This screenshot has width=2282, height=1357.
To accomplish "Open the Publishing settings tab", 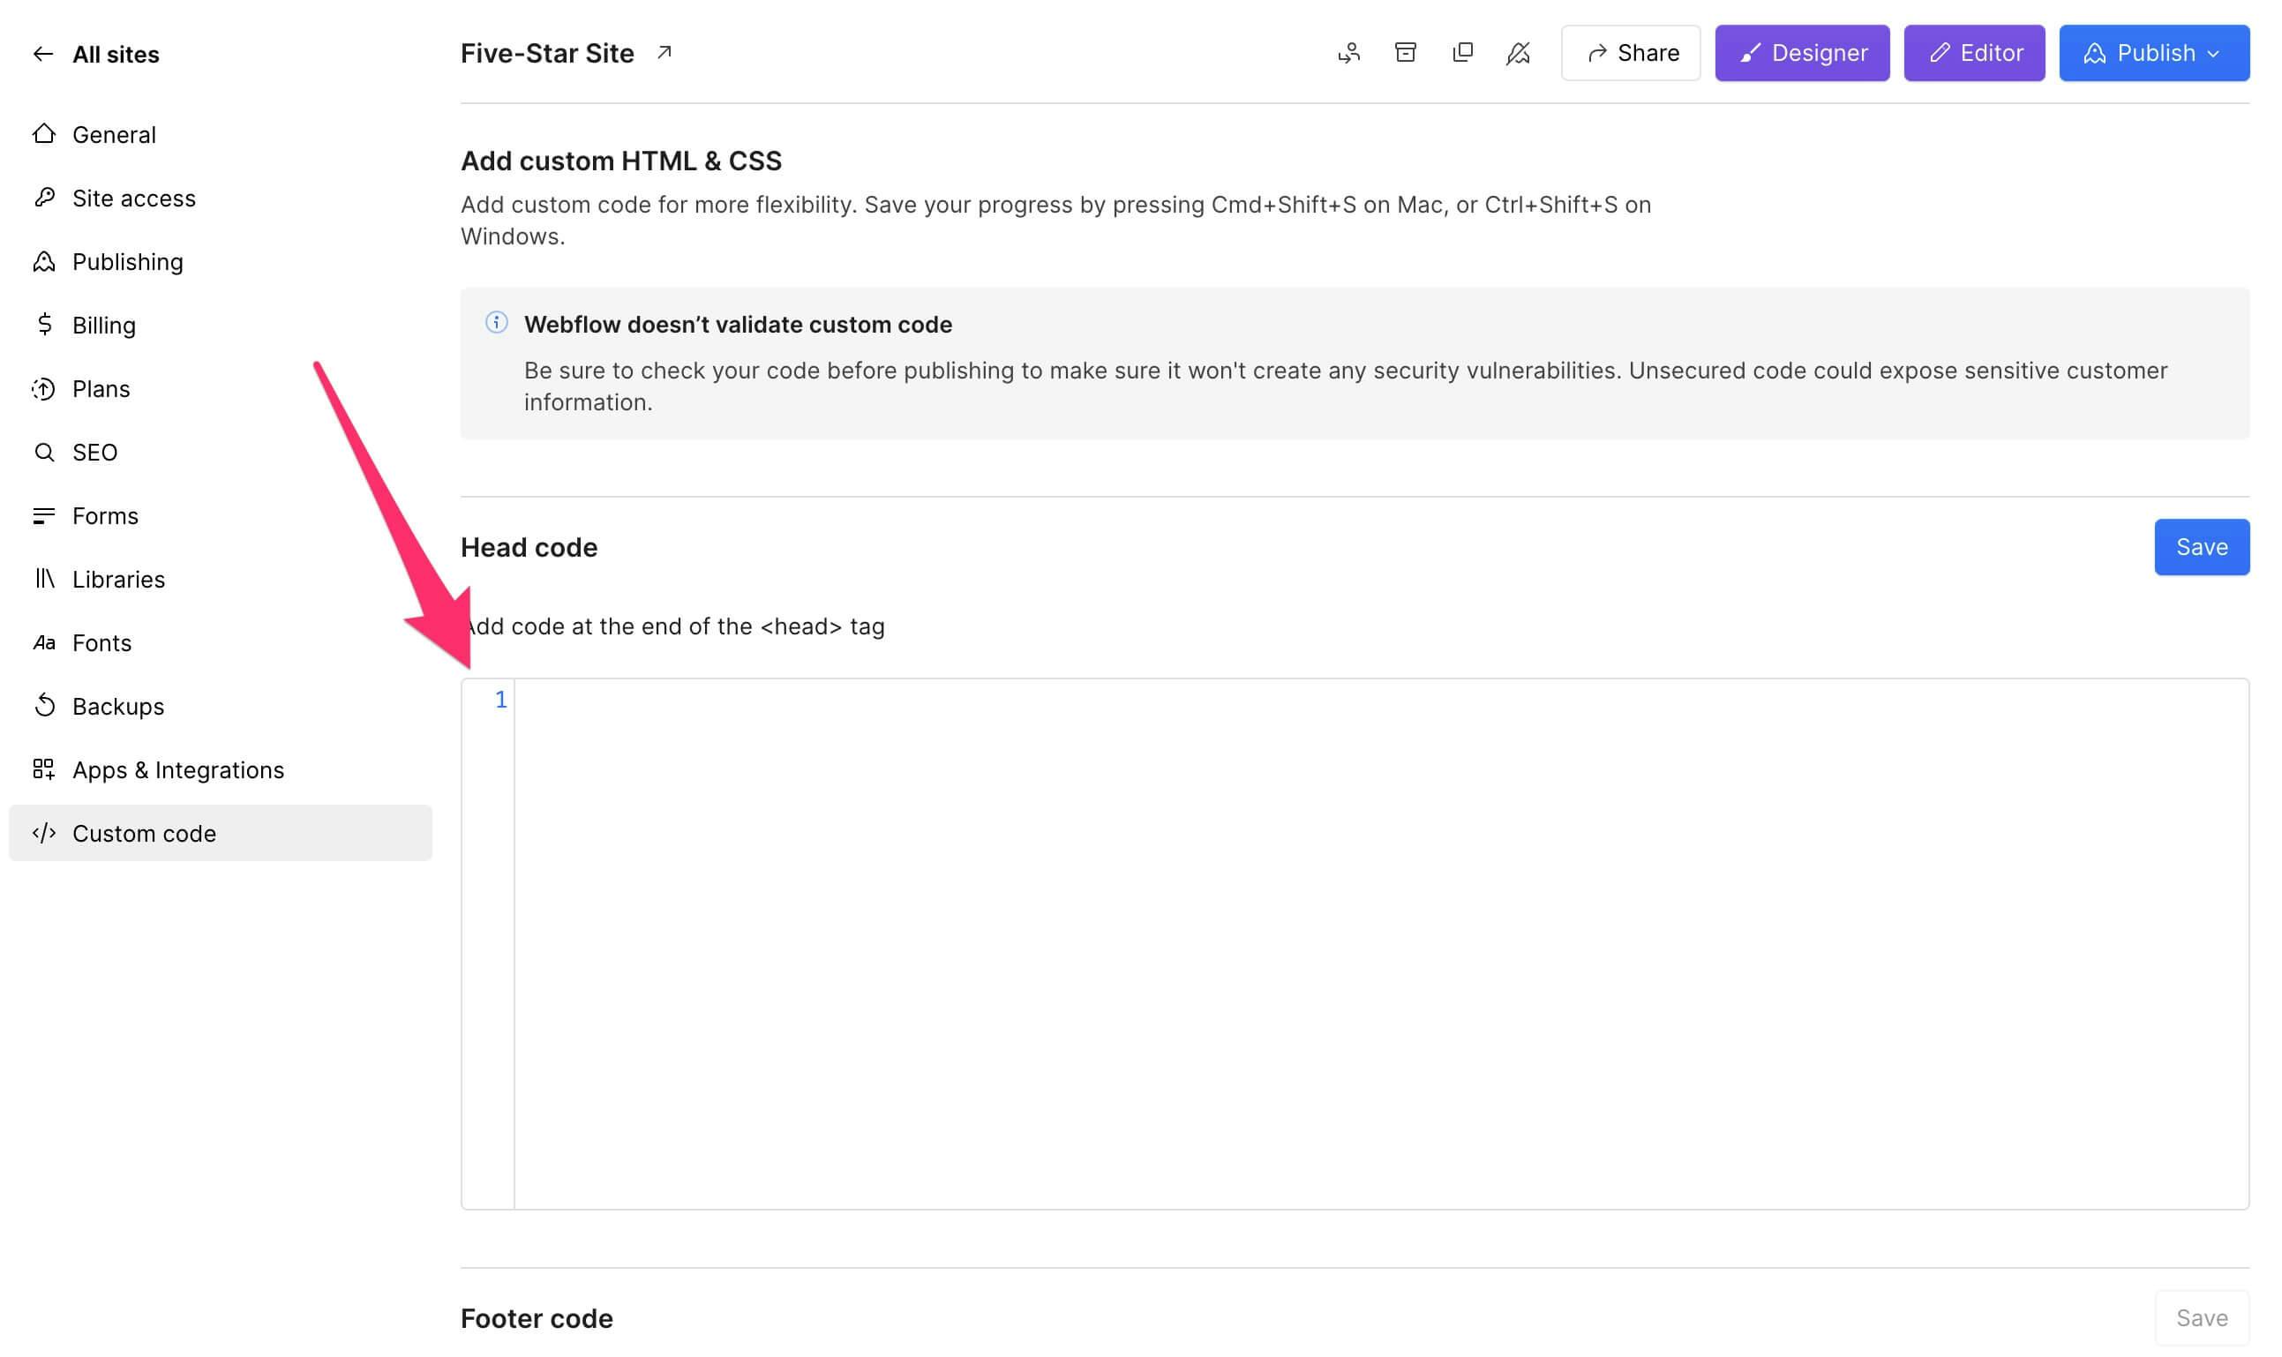I will [x=220, y=261].
